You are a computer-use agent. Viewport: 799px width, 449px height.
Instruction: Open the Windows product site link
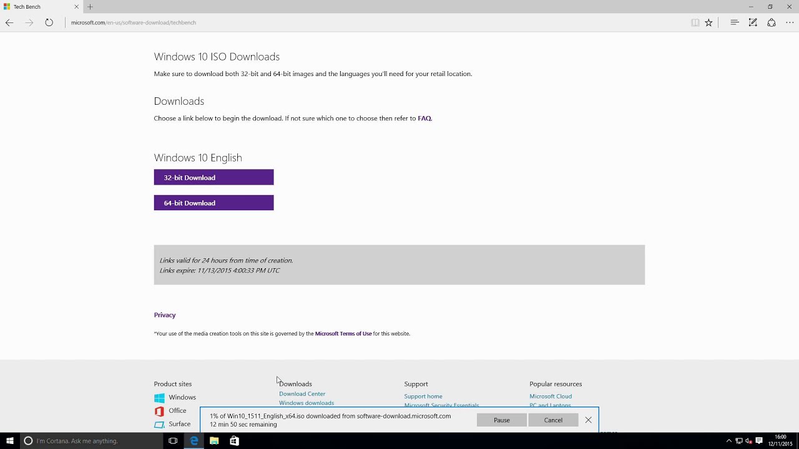182,397
